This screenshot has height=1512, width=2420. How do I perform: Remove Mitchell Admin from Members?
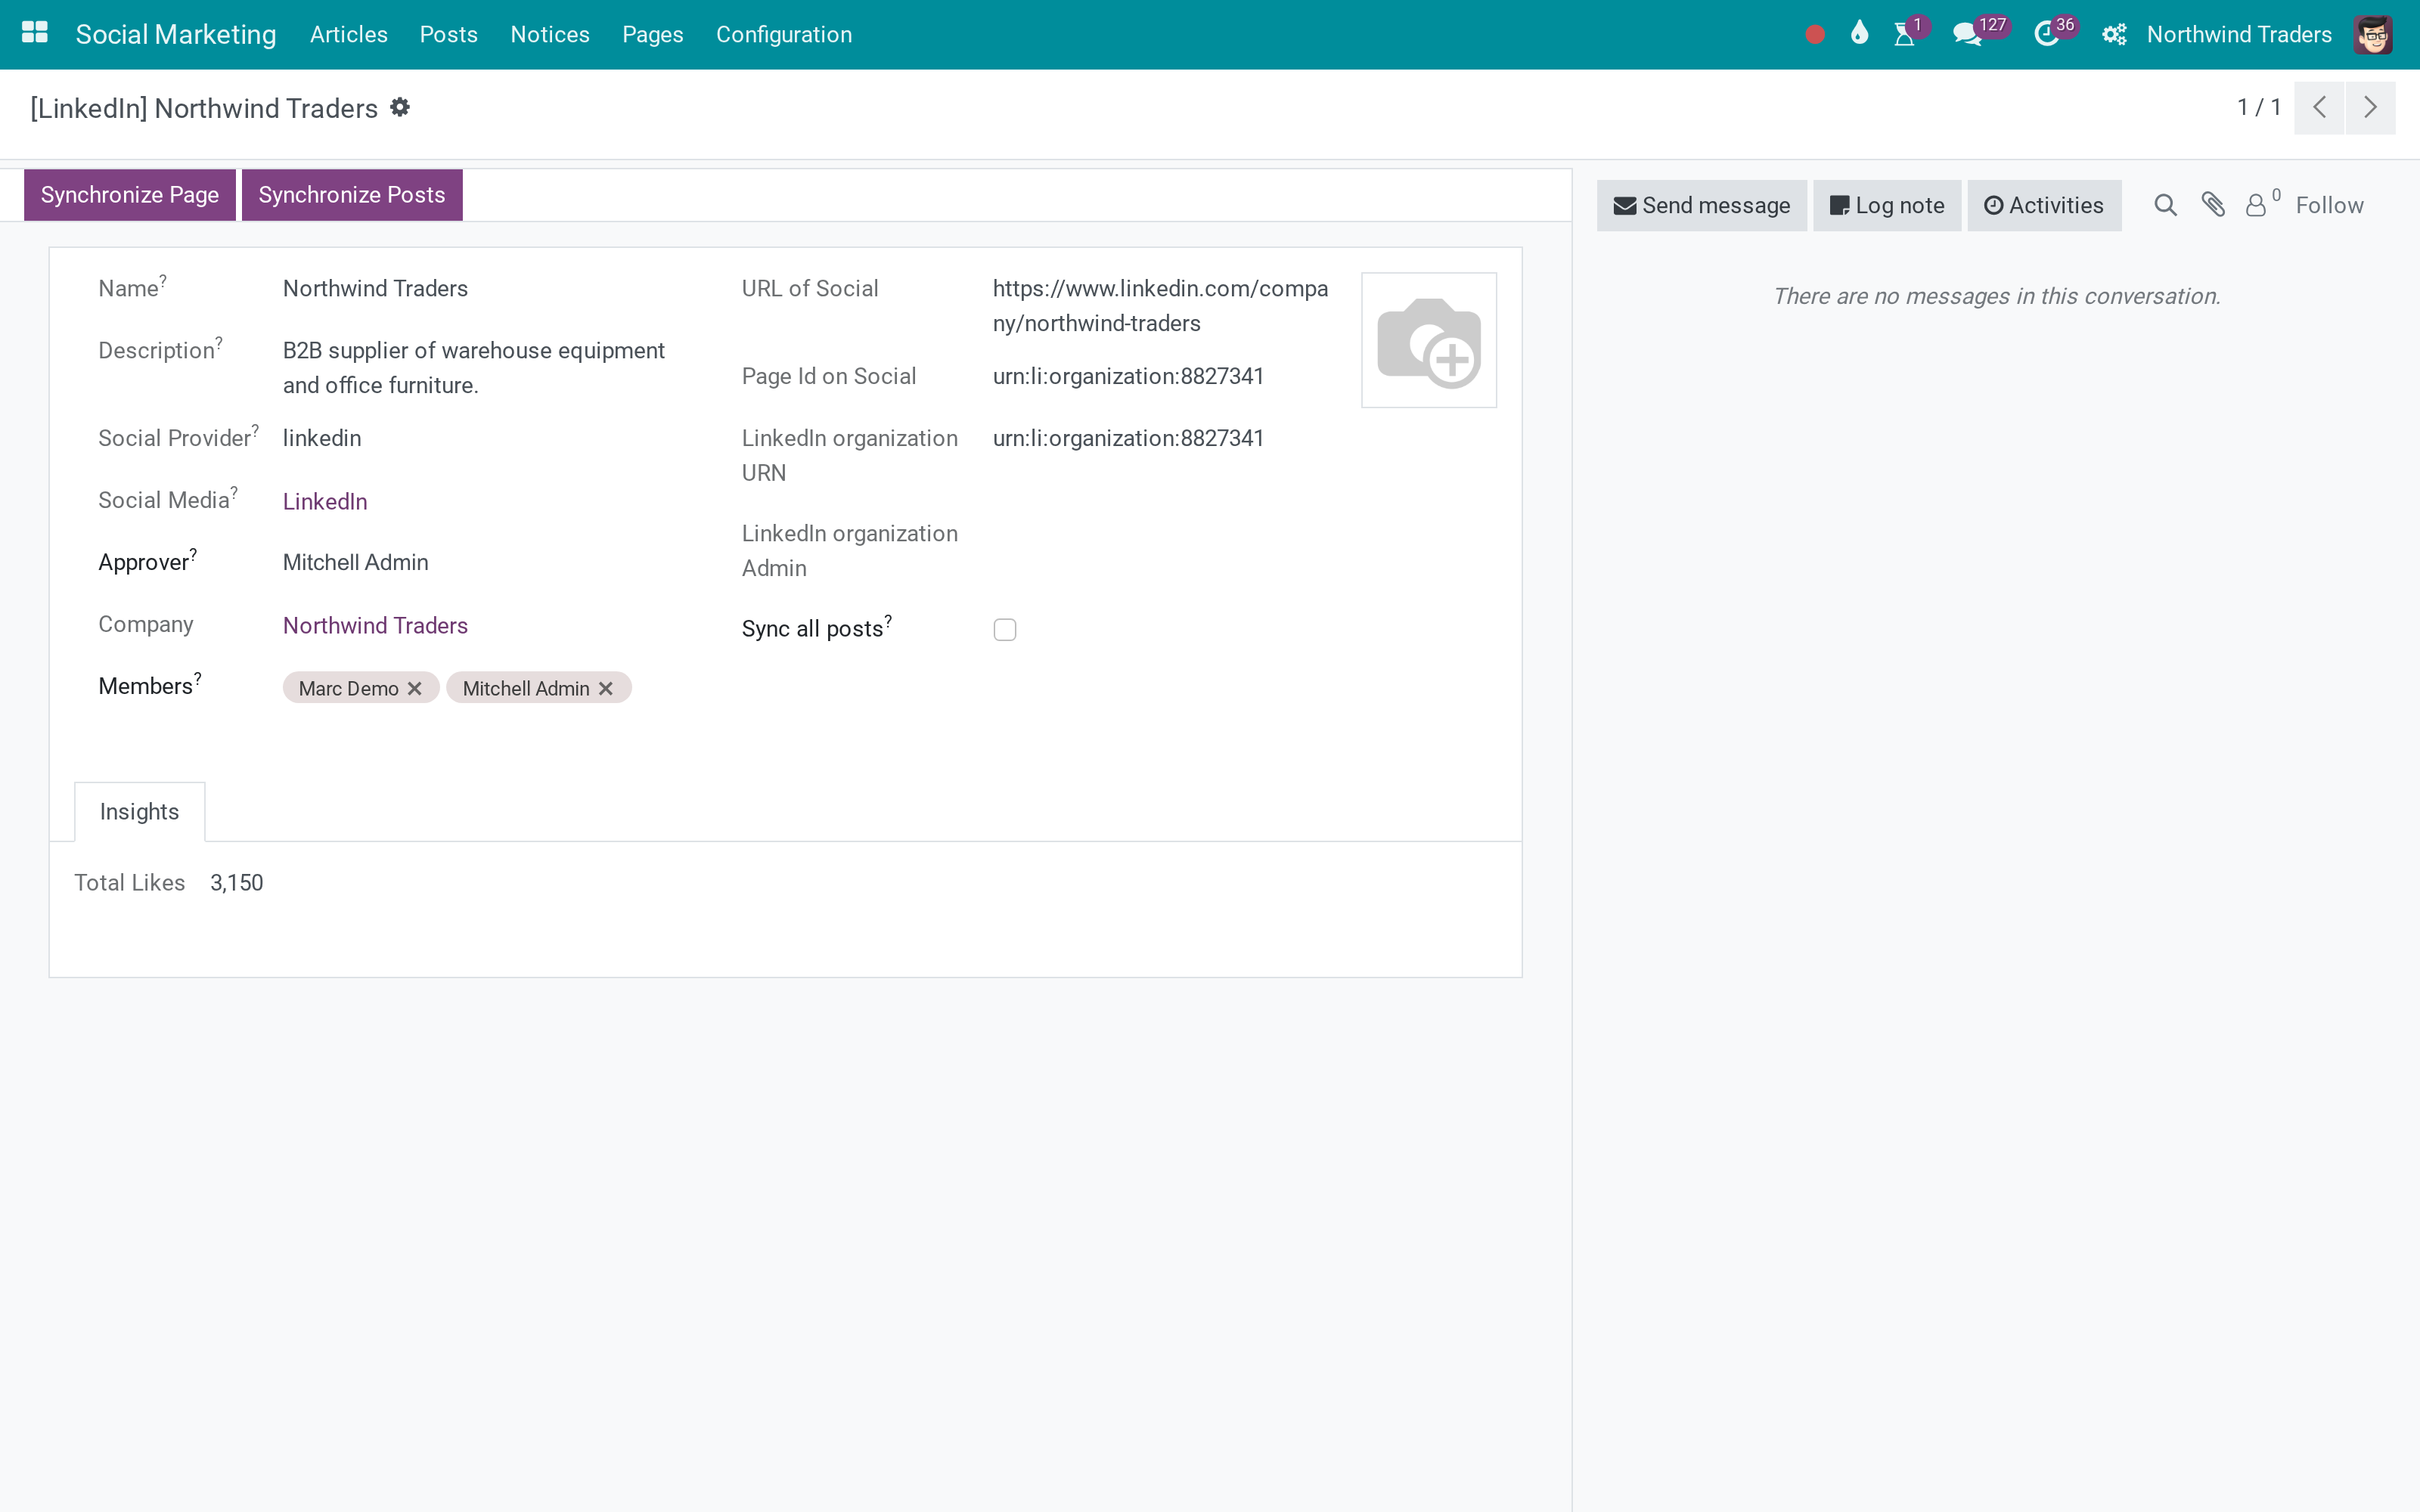tap(606, 688)
